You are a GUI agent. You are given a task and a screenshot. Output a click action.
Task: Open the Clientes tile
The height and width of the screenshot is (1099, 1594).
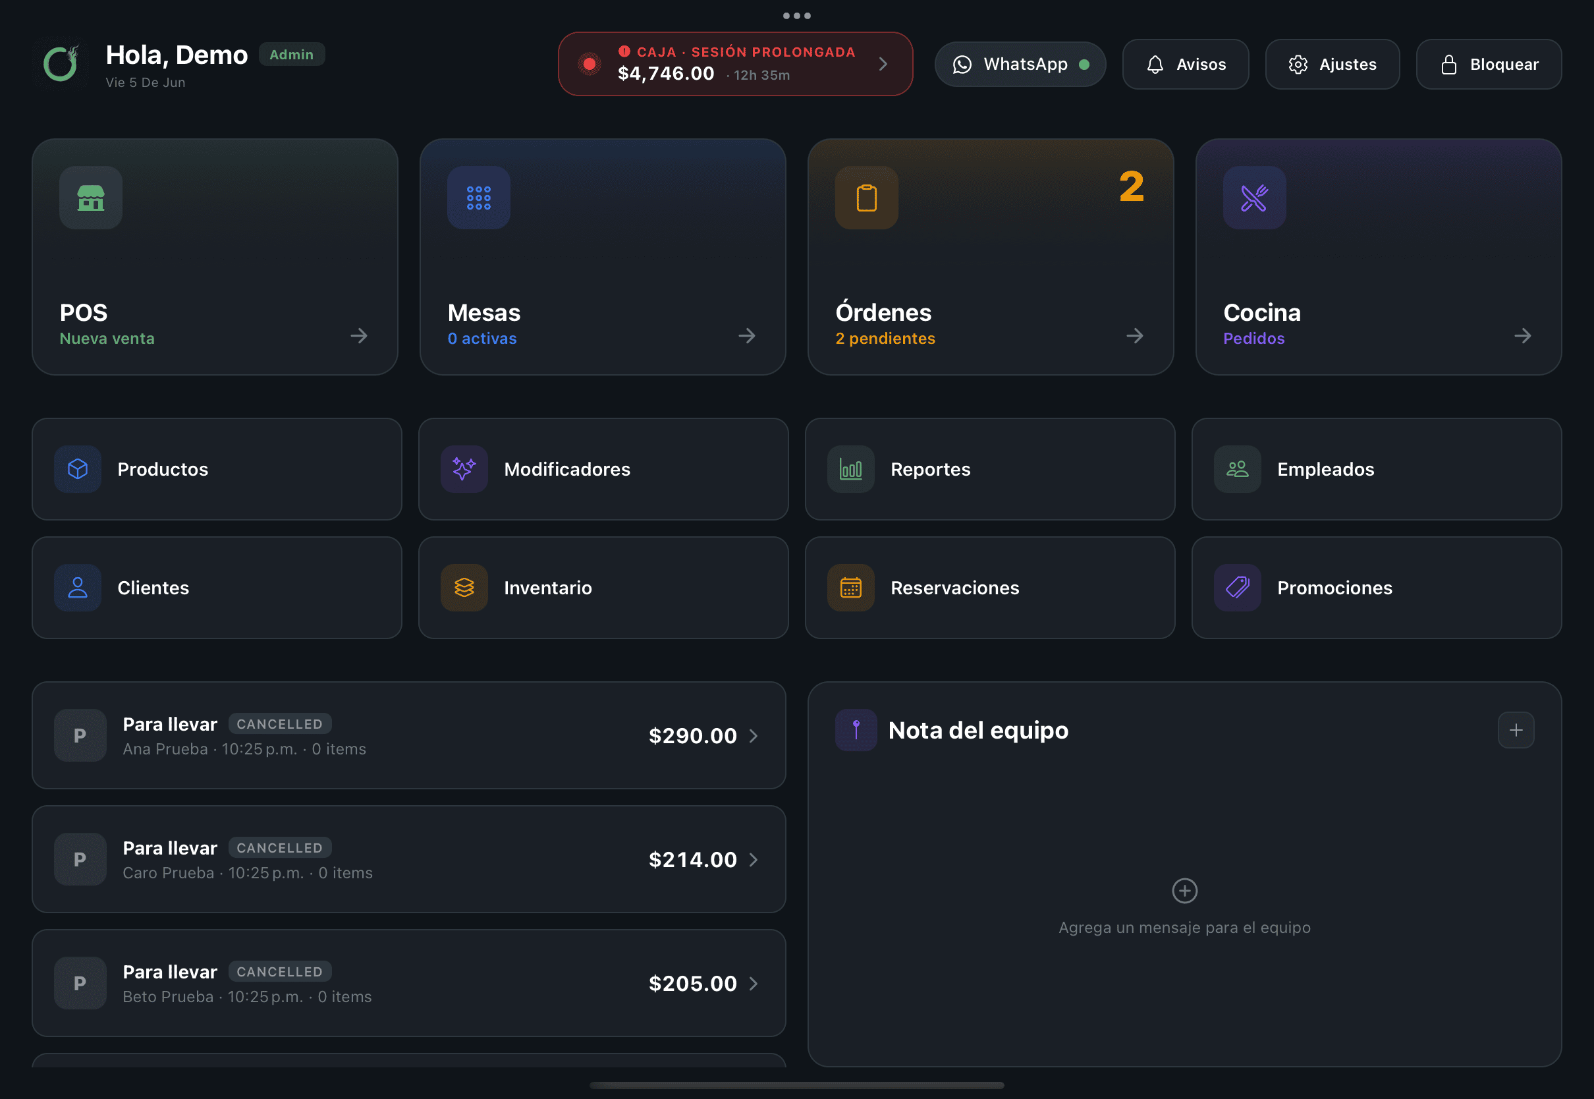point(217,587)
